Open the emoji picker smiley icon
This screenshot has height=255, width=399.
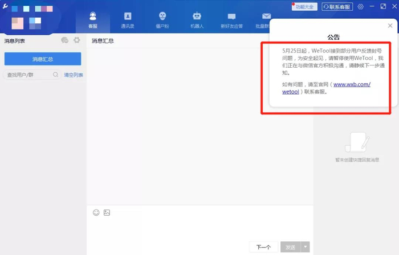[96, 212]
